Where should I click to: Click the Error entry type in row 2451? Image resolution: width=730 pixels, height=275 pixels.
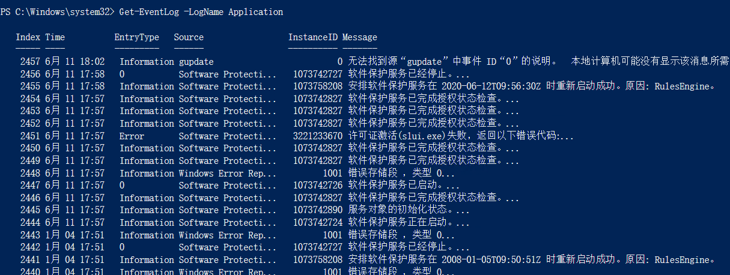coord(132,136)
